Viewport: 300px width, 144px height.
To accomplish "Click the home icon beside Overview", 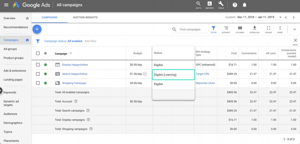I will tap(27, 18).
